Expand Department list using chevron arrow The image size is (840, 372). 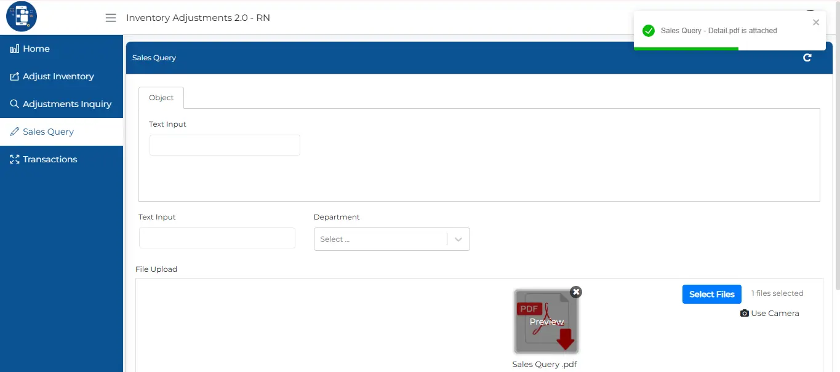(458, 239)
